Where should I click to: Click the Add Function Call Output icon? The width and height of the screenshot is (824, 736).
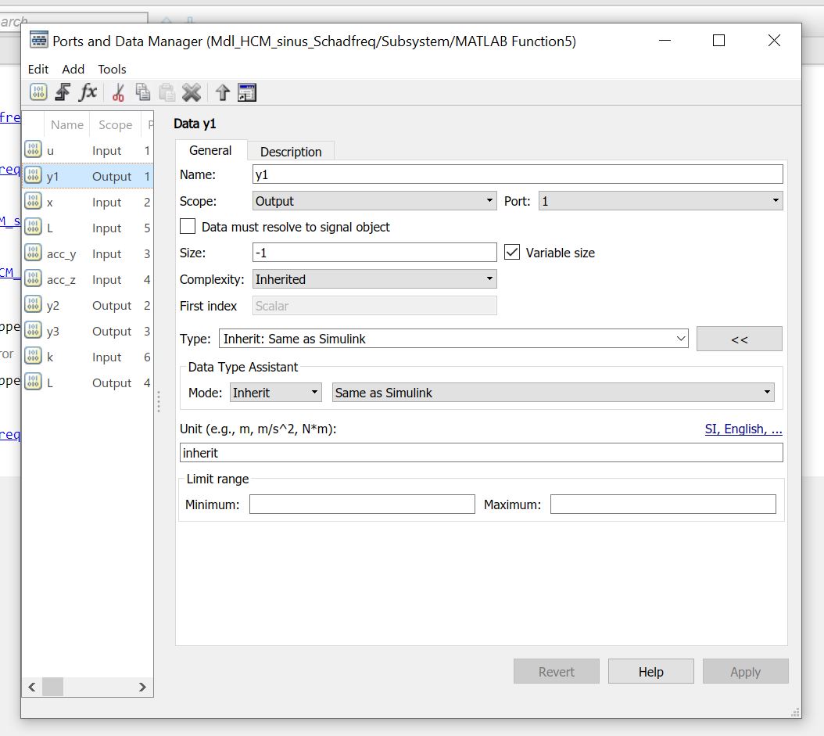coord(63,92)
